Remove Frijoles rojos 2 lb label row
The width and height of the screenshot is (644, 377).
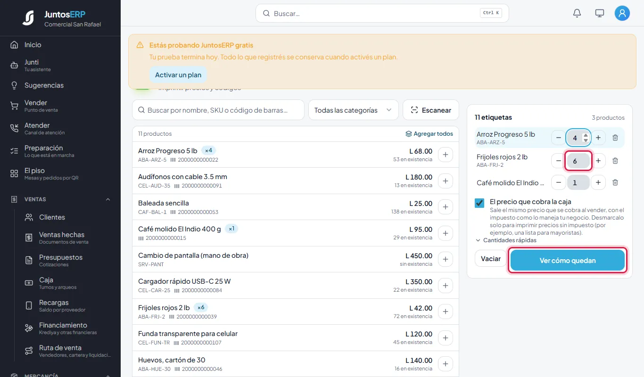[x=615, y=161]
